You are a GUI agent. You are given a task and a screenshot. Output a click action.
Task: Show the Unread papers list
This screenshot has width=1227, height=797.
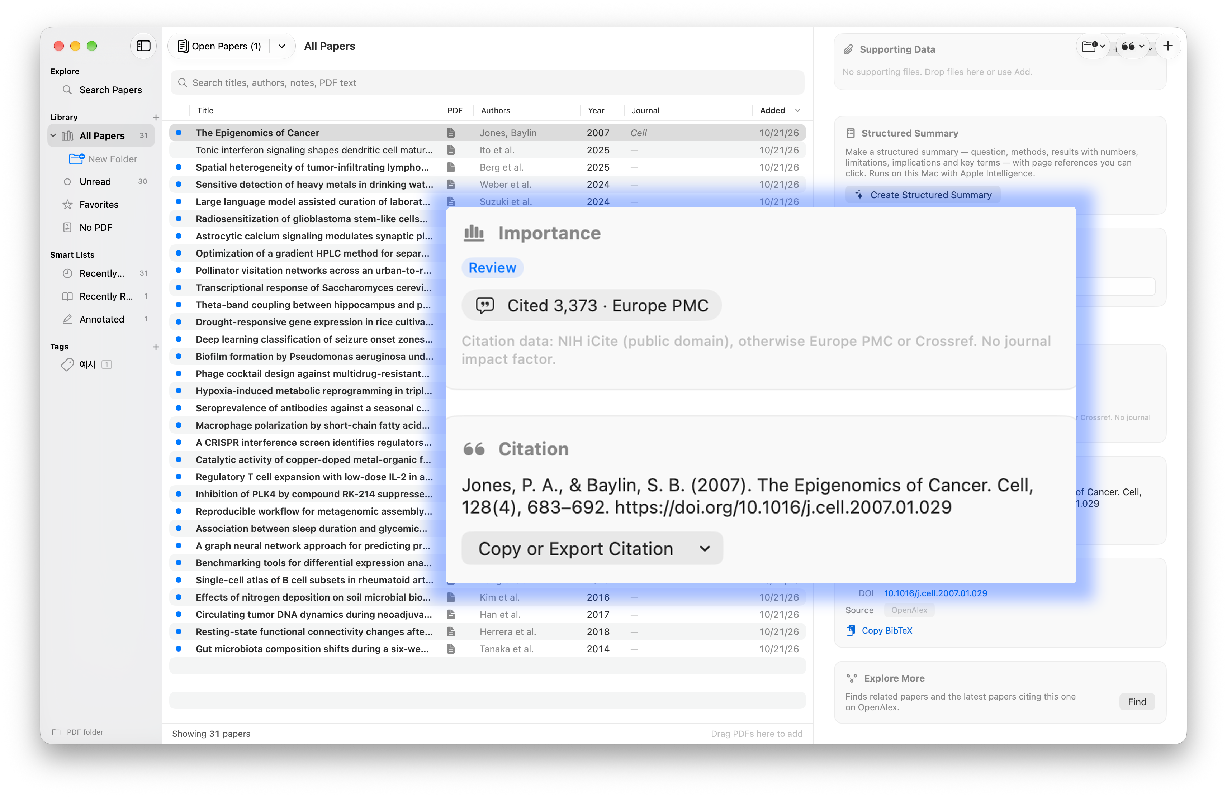point(101,181)
